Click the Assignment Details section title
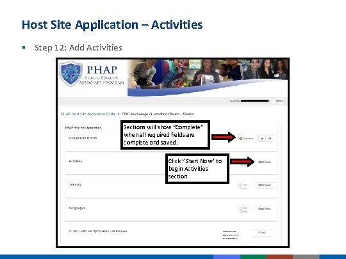This screenshot has height=259, width=346. (83, 137)
